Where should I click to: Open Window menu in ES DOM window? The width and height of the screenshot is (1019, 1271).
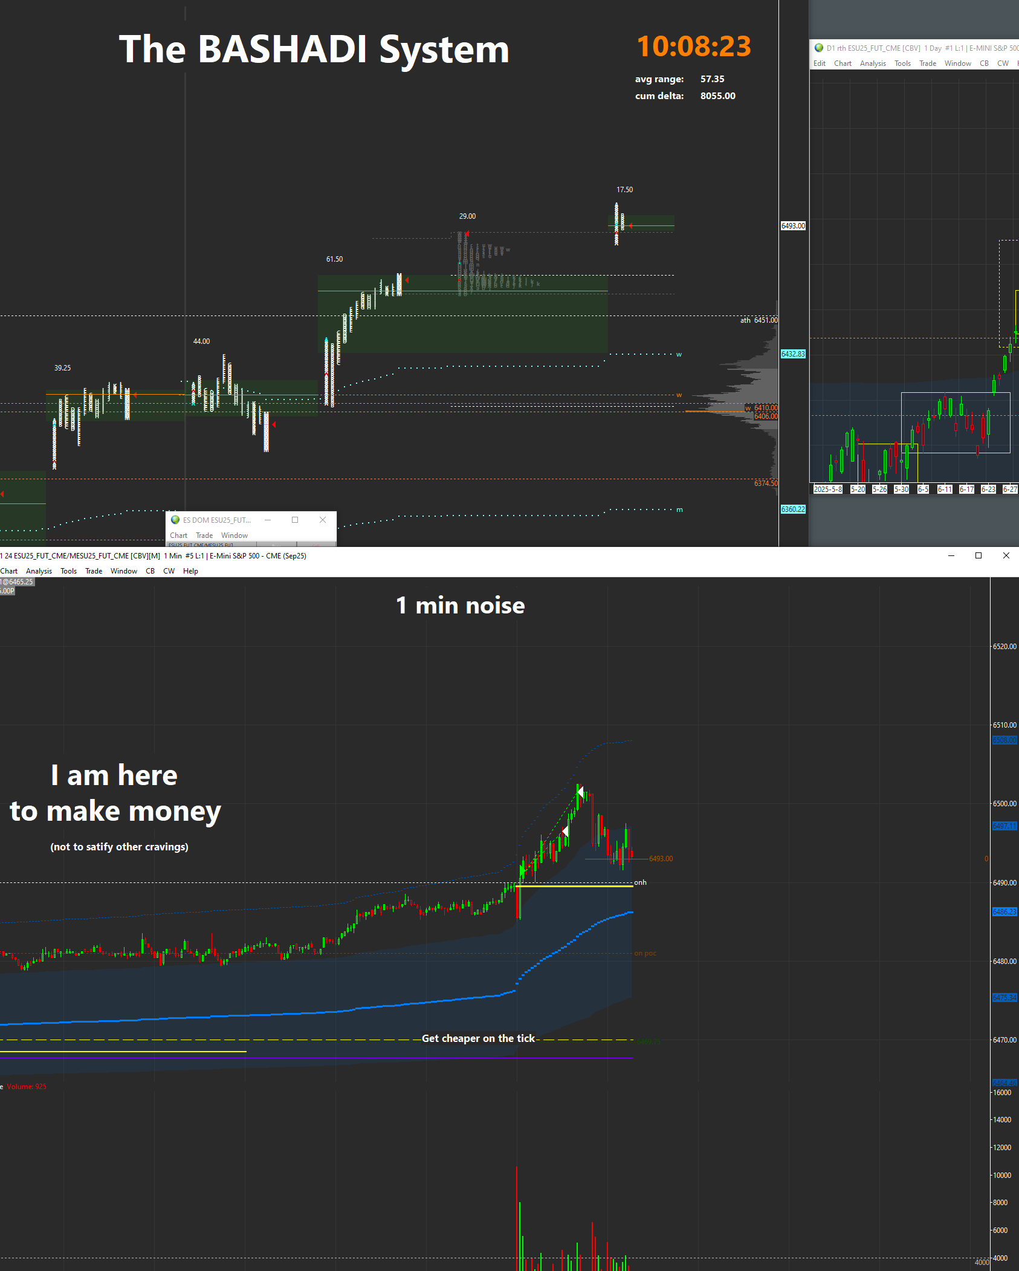click(235, 535)
